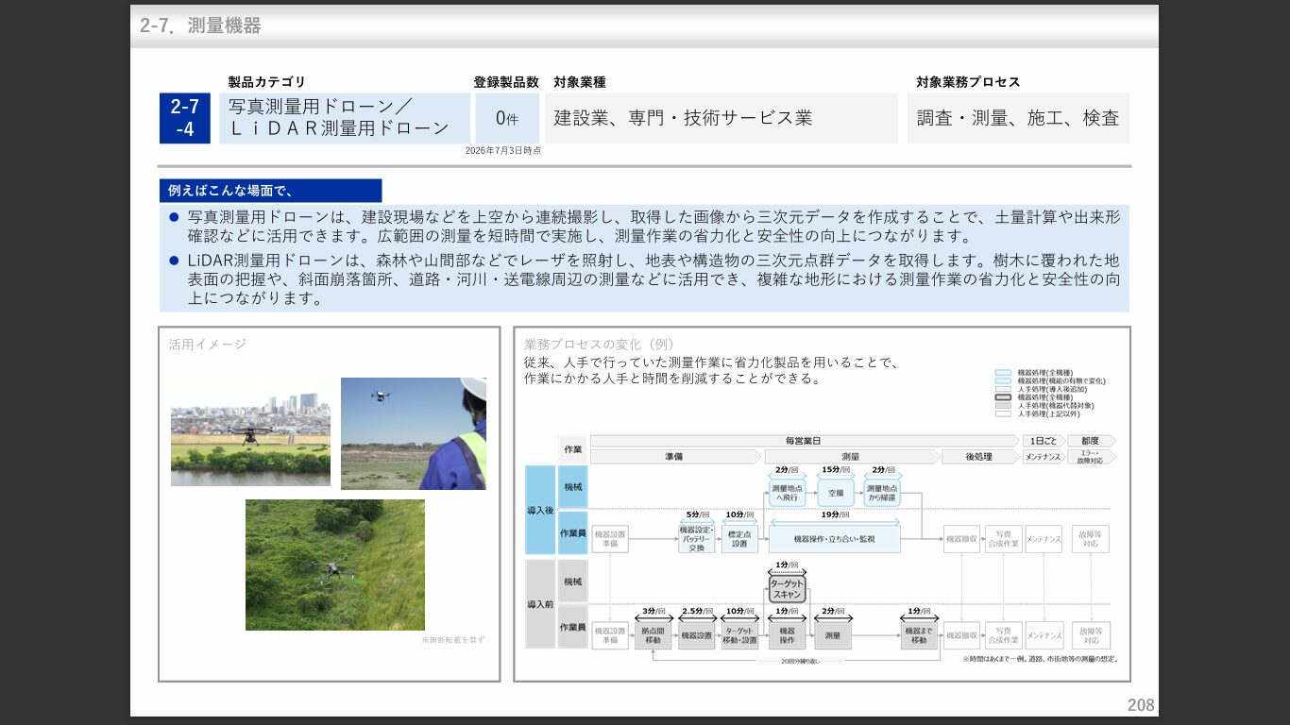Viewport: 1290px width, 725px height.
Task: Click the "準備" phase arrow
Action: coord(673,457)
